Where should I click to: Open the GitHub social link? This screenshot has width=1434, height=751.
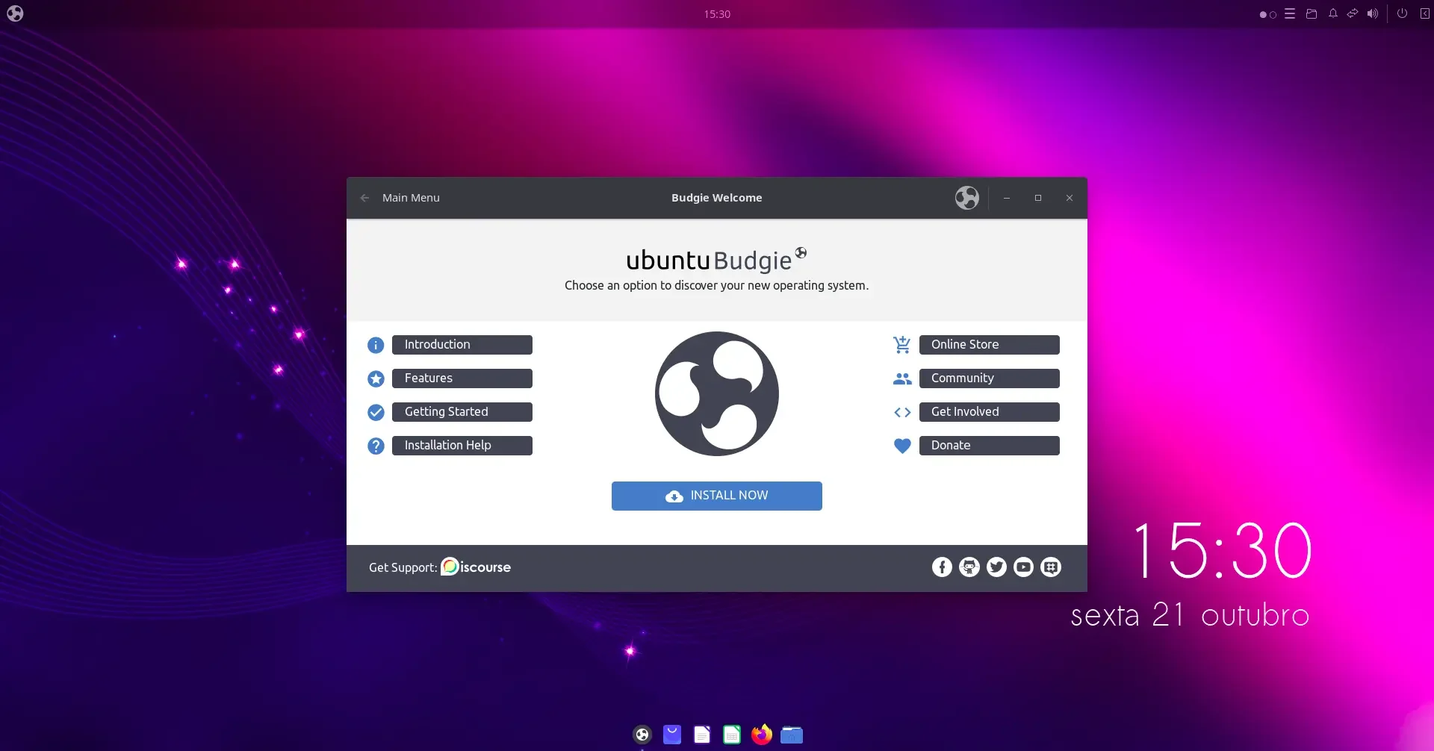click(x=969, y=567)
